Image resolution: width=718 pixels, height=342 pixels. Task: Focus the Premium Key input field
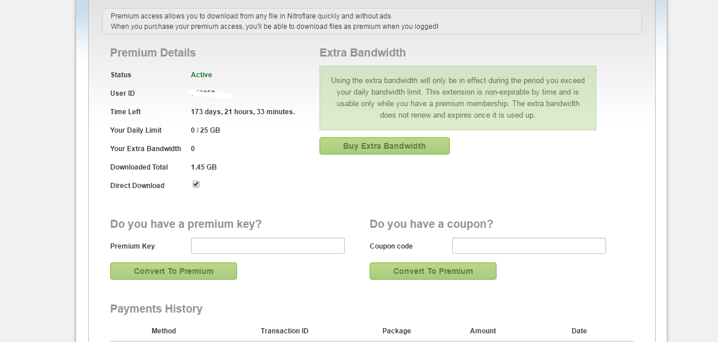point(268,246)
